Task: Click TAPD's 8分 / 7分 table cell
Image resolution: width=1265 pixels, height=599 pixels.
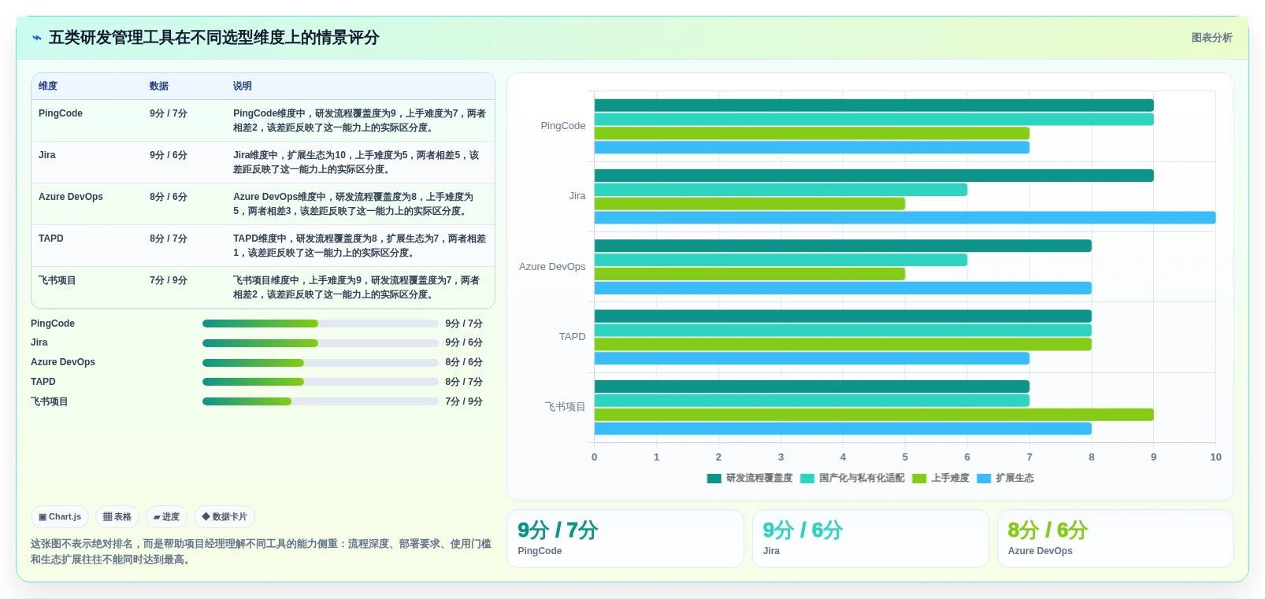Action: 169,238
